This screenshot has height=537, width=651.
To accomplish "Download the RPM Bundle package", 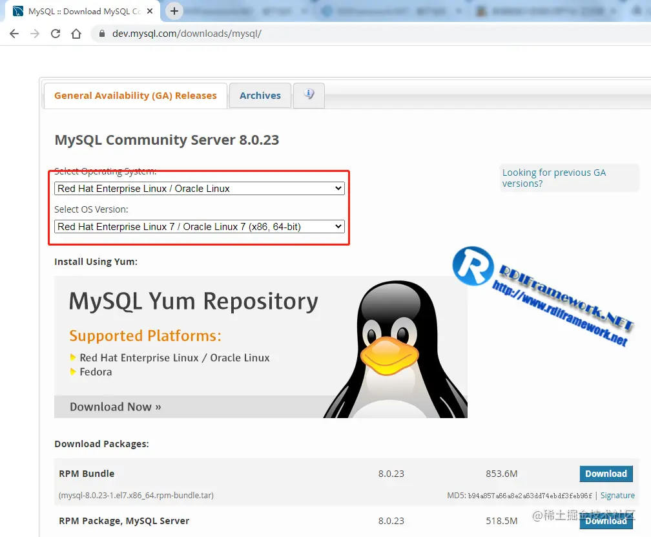I will coord(606,474).
